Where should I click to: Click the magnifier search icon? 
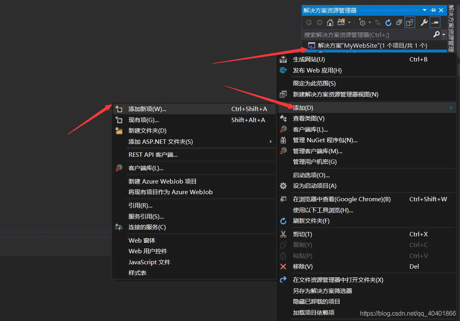pyautogui.click(x=436, y=35)
